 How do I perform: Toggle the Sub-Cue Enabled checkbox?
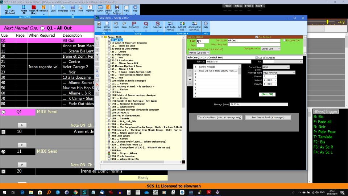point(257,58)
